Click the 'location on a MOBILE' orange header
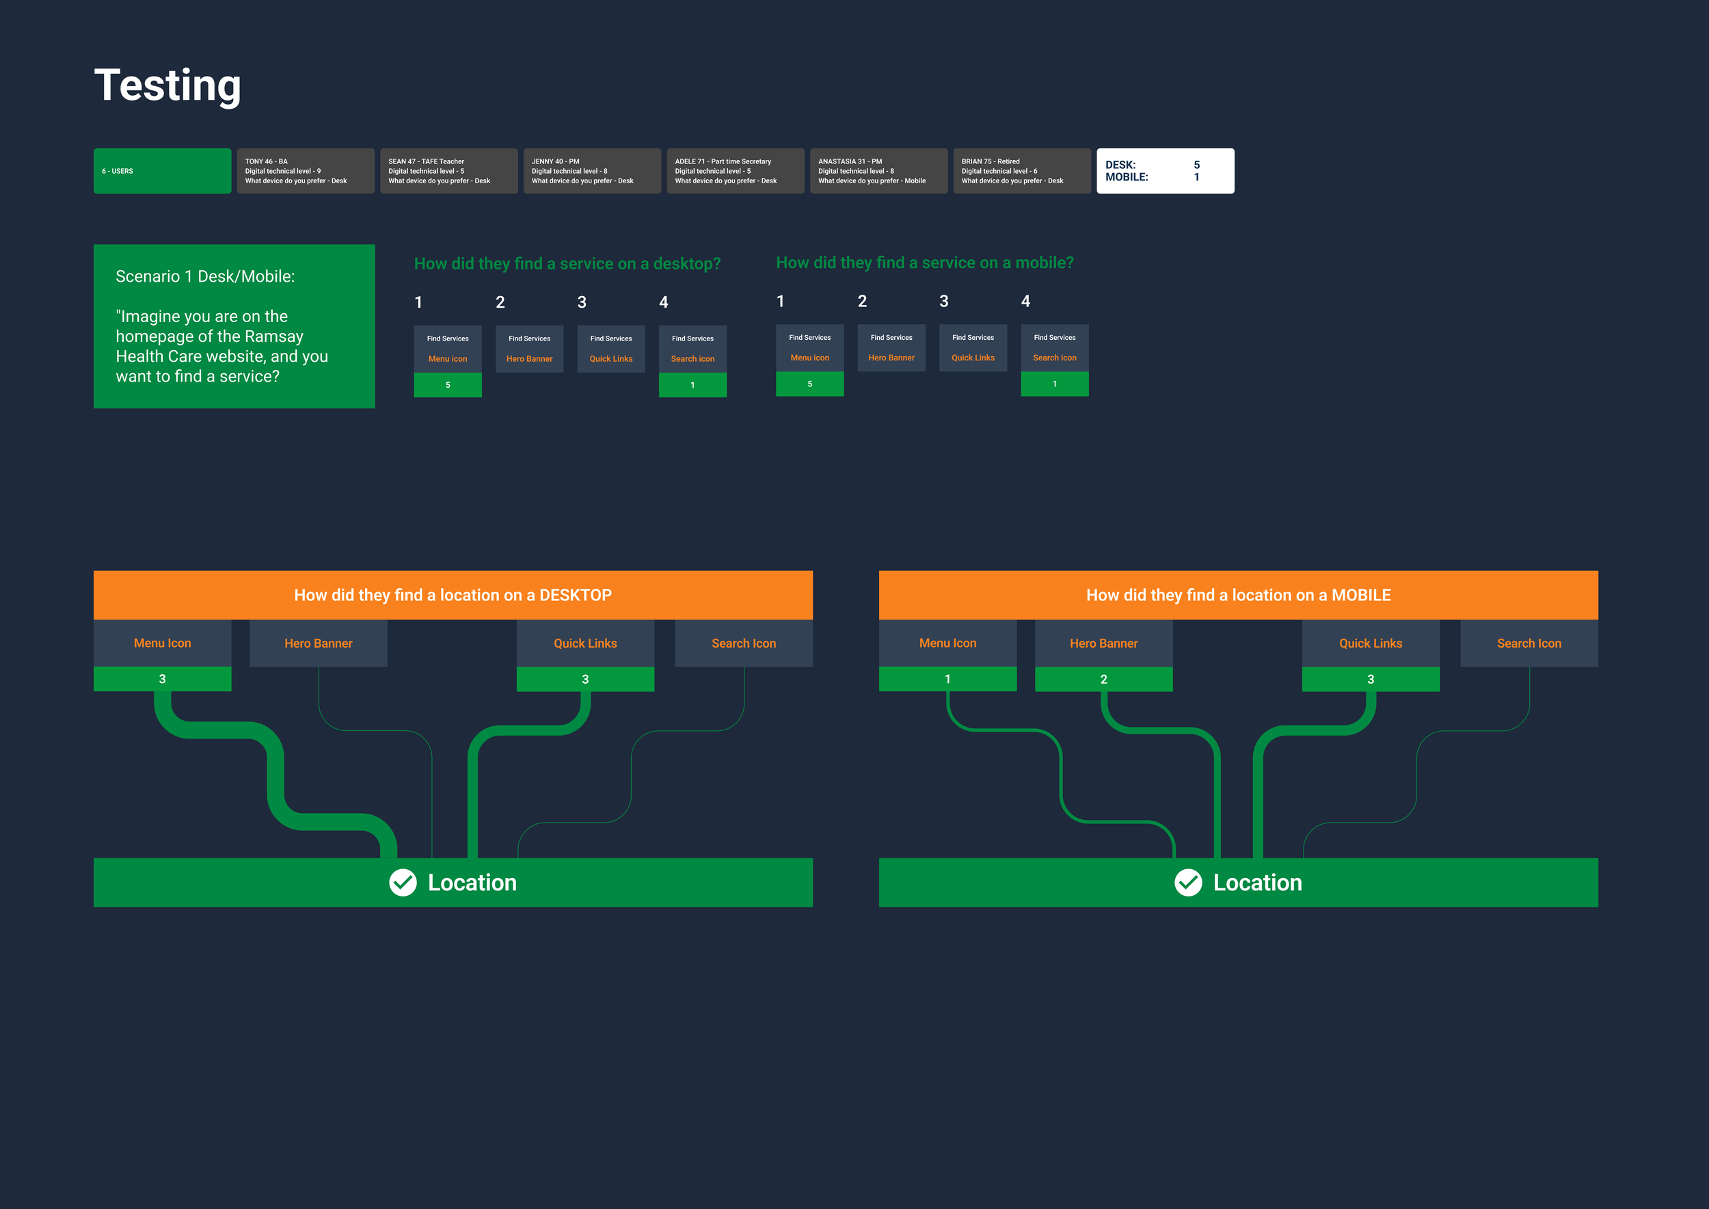Screen dimensions: 1709x1209 (x=1239, y=595)
